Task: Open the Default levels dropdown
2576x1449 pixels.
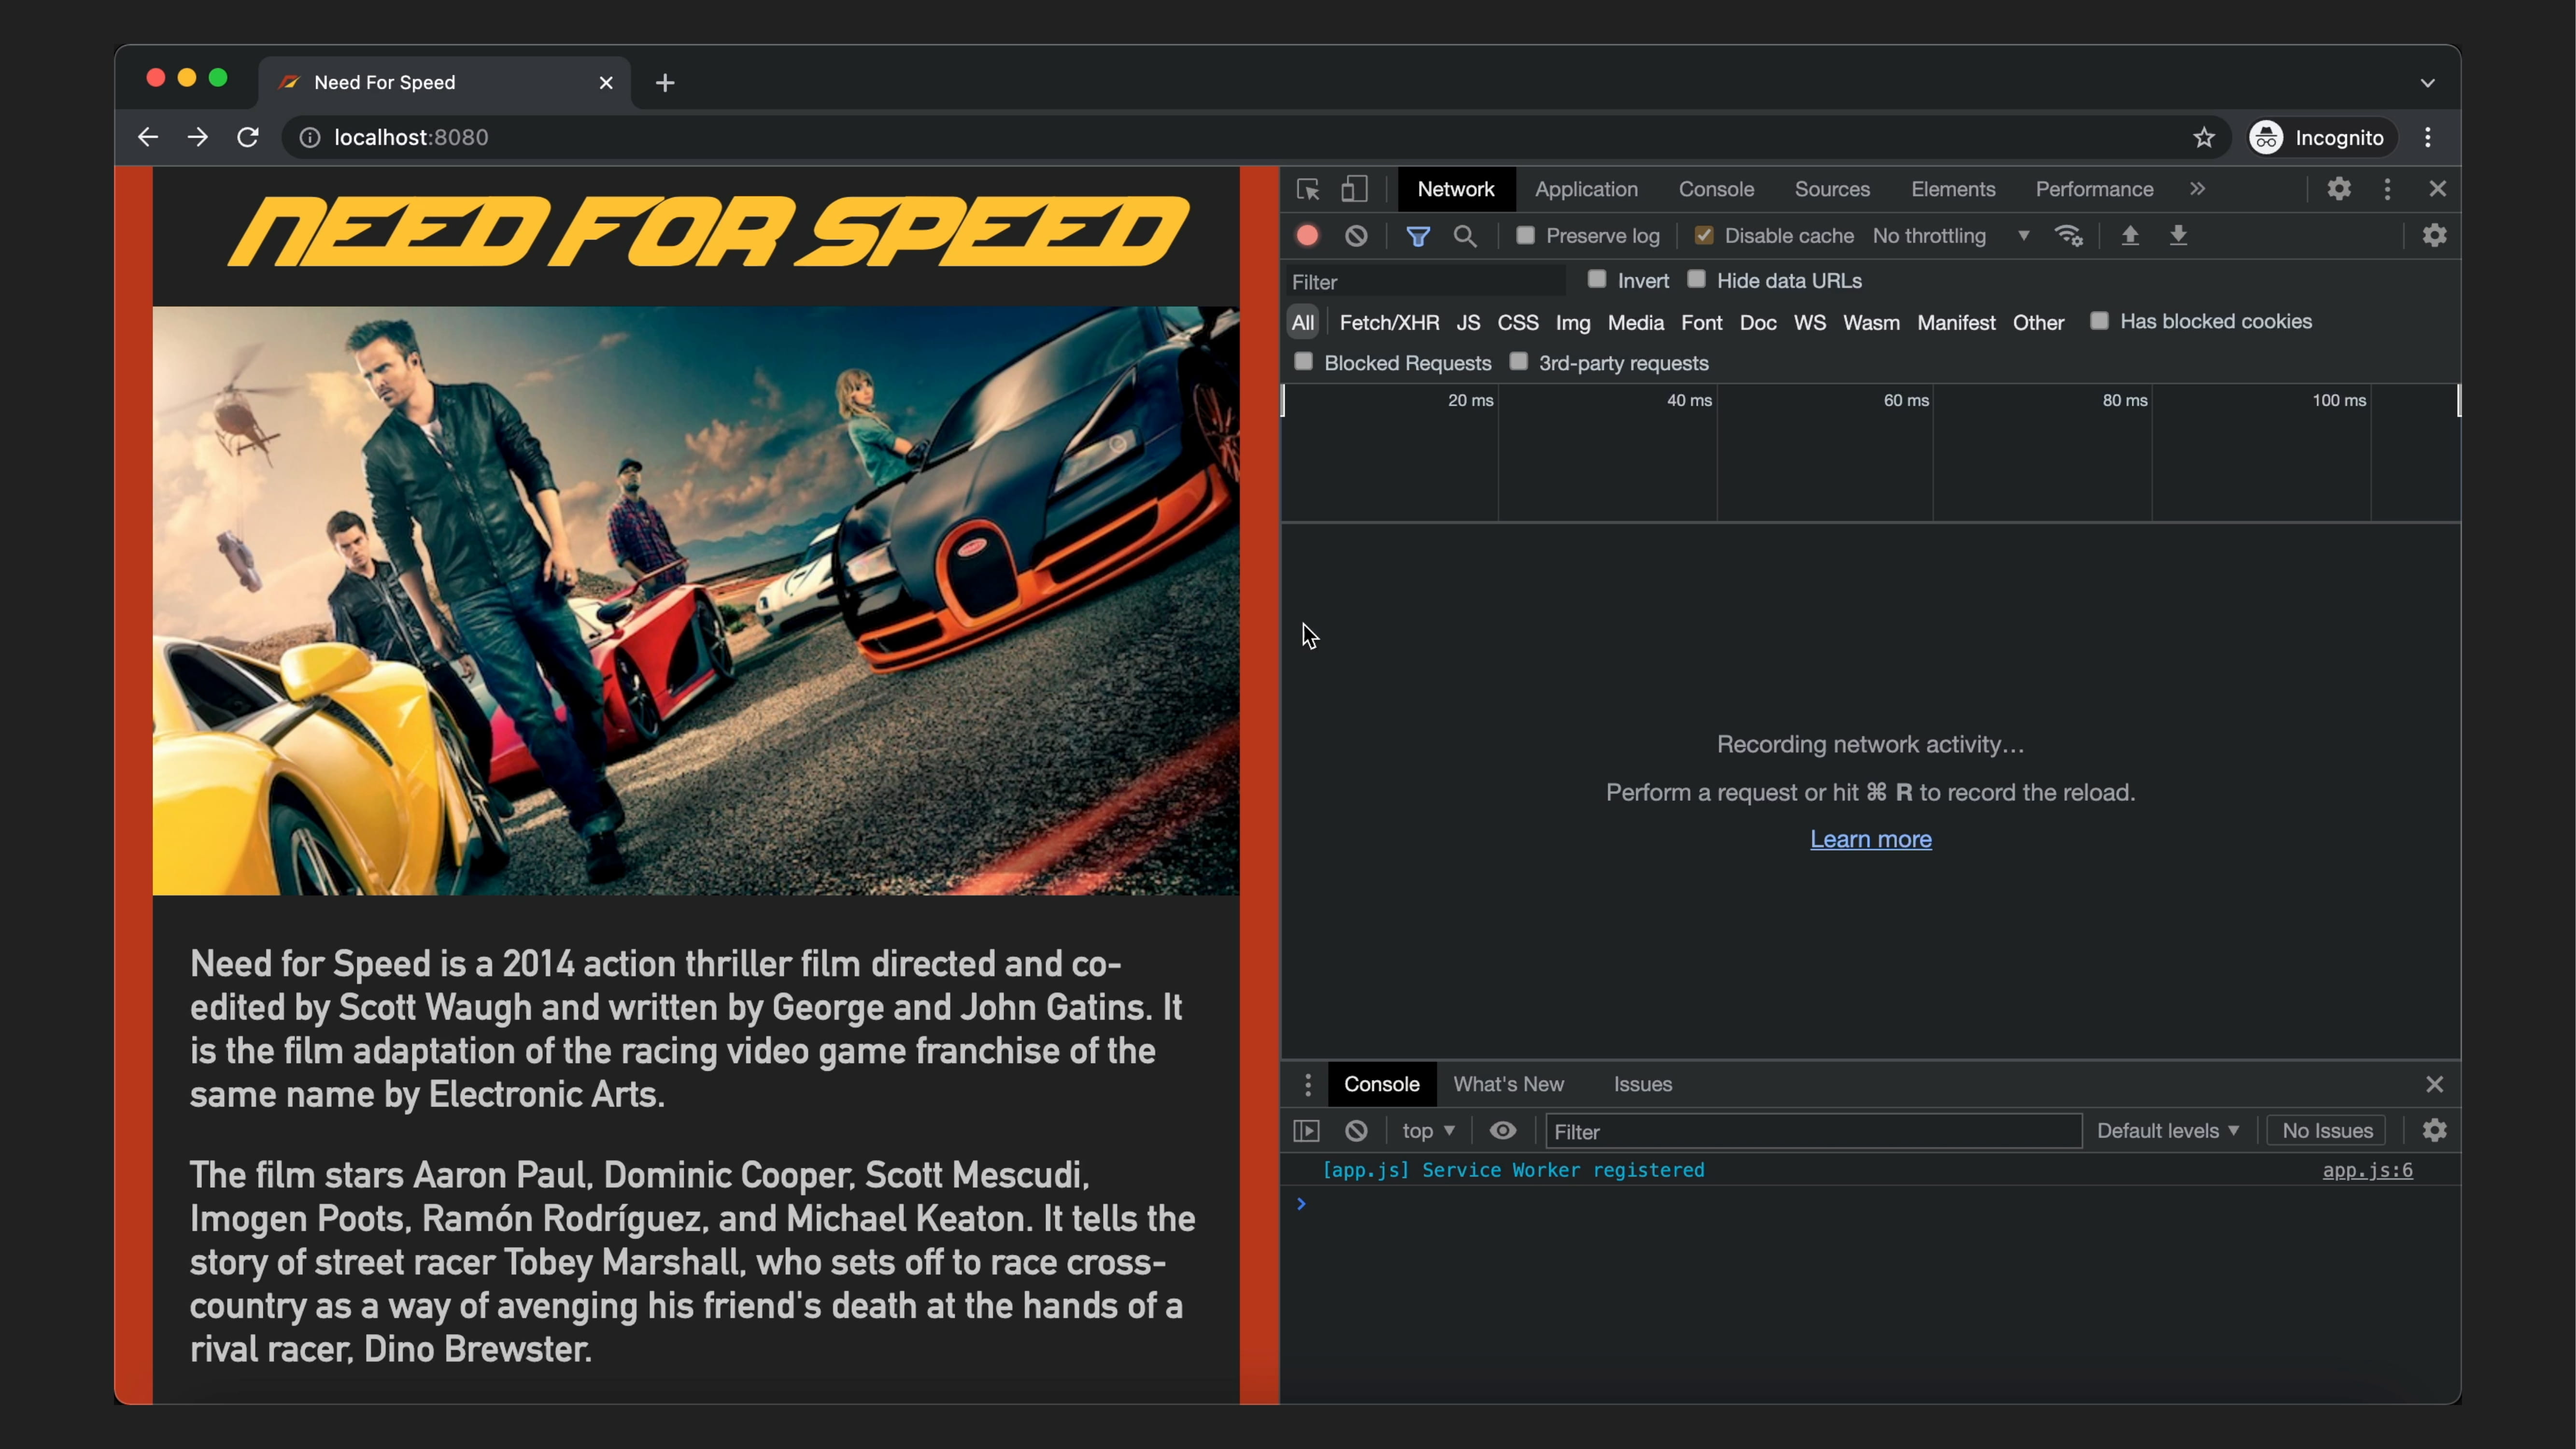Action: coord(2167,1131)
